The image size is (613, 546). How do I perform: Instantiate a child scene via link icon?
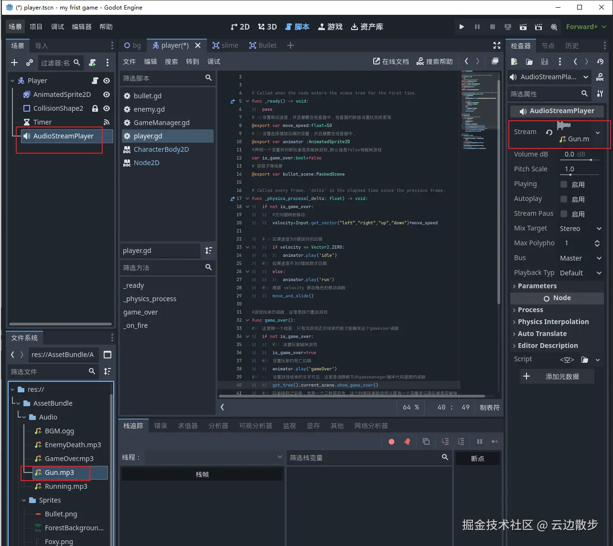click(x=30, y=63)
